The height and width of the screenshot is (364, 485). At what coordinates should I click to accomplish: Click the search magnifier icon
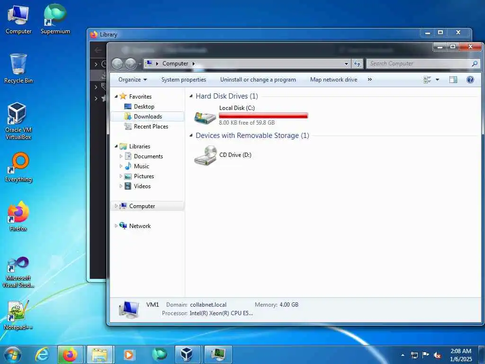475,64
